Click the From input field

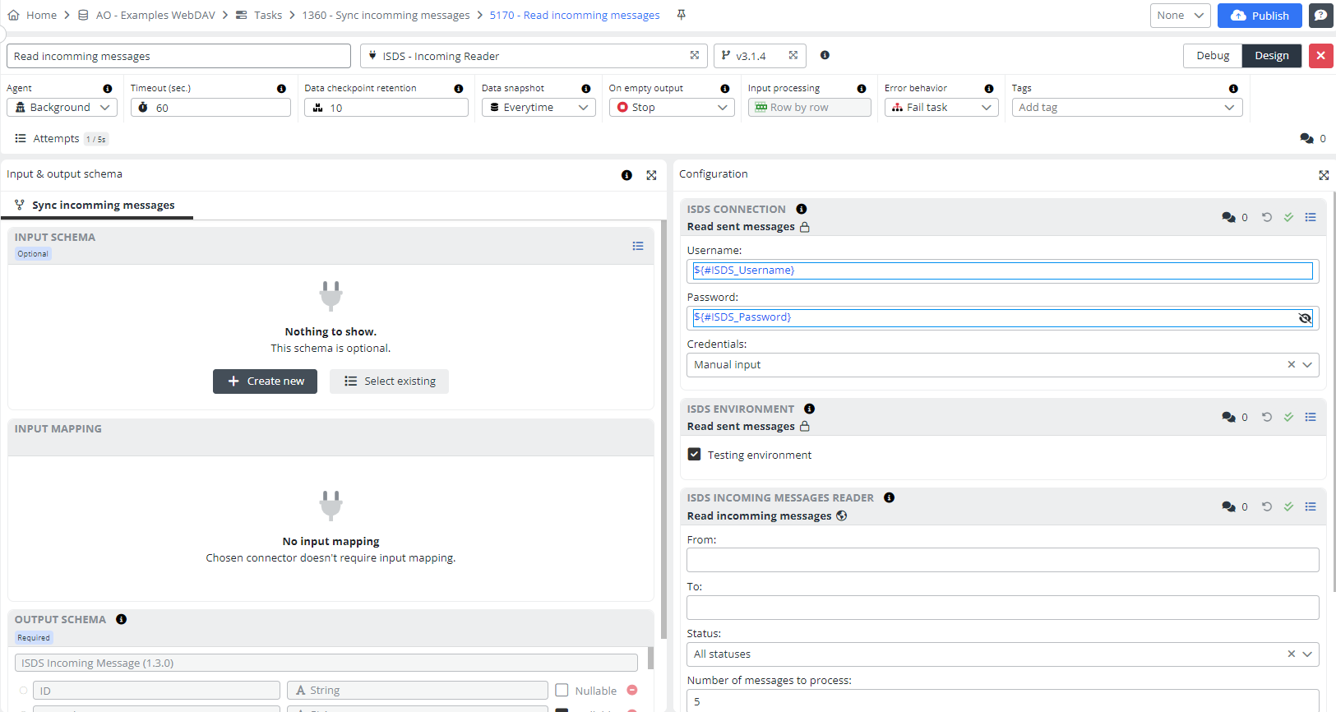(1002, 561)
